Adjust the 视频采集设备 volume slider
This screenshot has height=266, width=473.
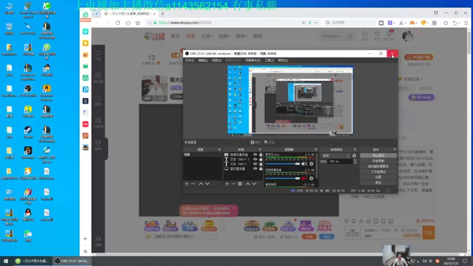coord(283,179)
